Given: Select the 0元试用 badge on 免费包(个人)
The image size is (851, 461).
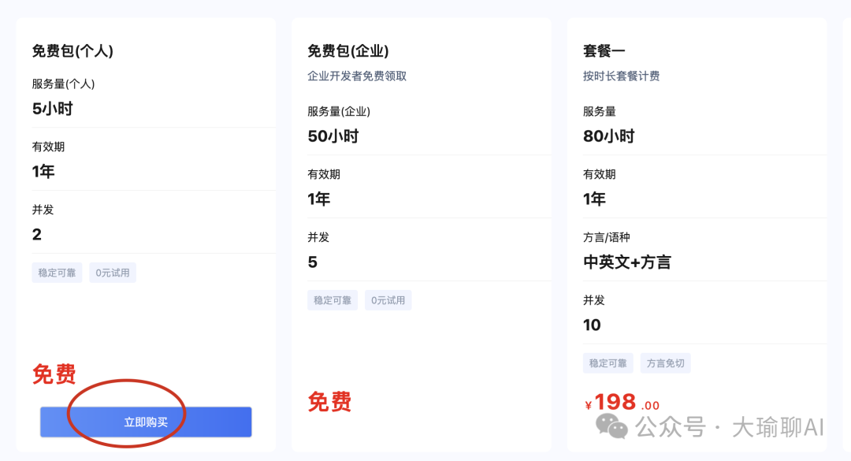Looking at the screenshot, I should tap(112, 272).
